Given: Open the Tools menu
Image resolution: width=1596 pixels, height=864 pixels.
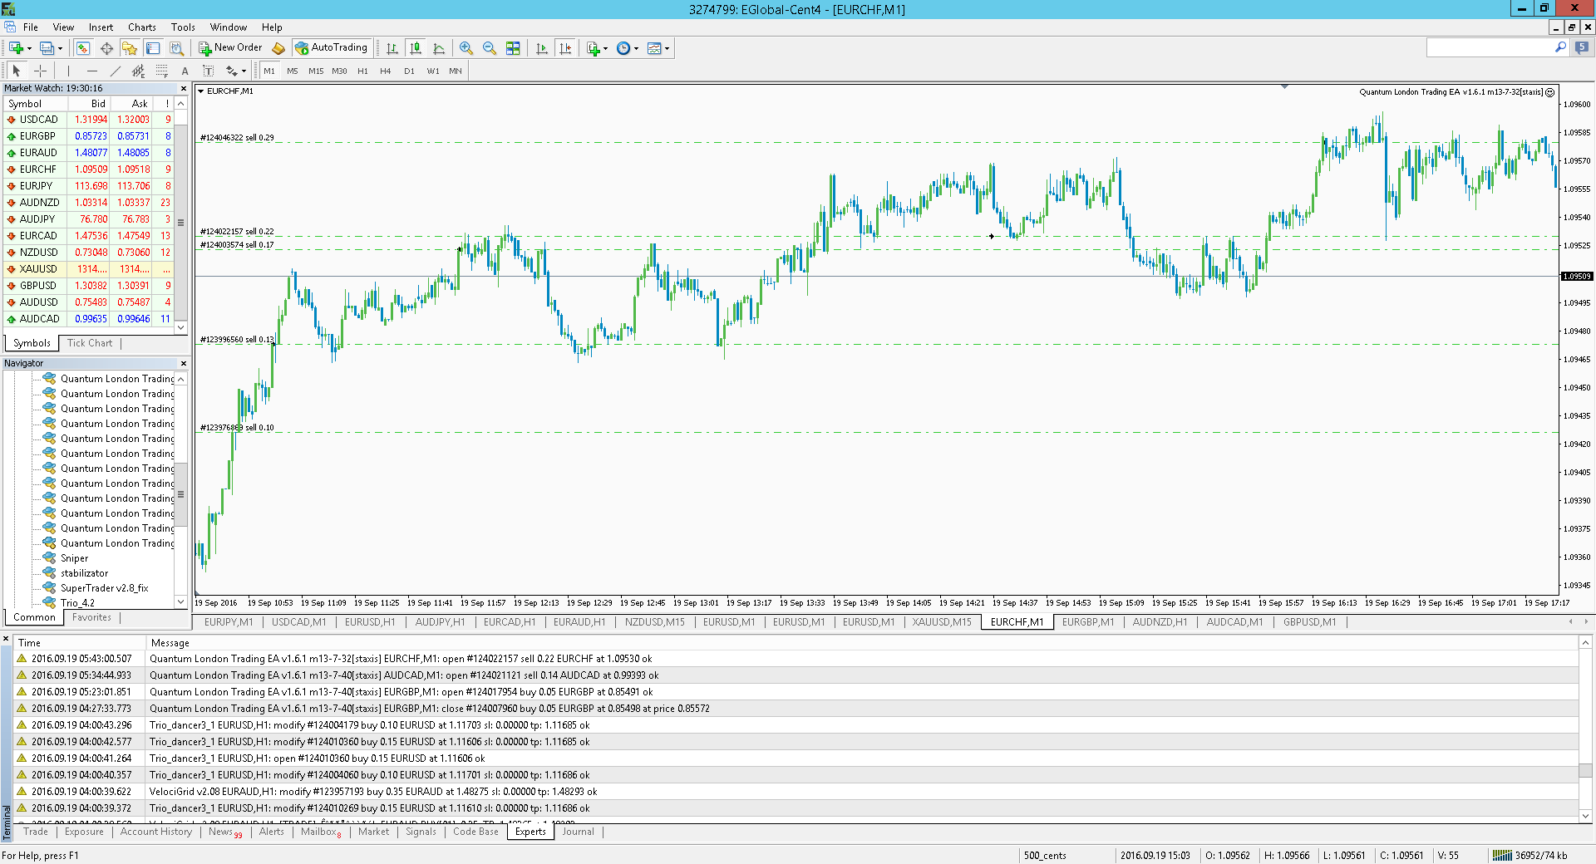Looking at the screenshot, I should [x=183, y=27].
